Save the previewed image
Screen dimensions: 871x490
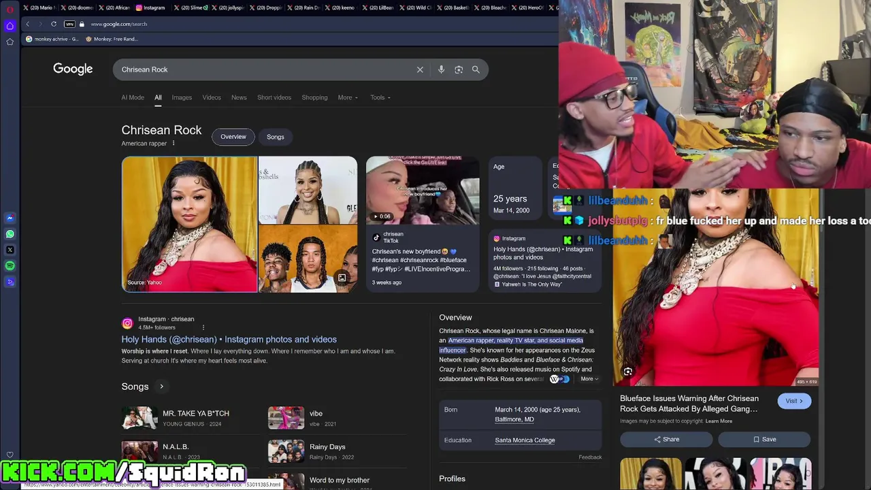pos(764,440)
